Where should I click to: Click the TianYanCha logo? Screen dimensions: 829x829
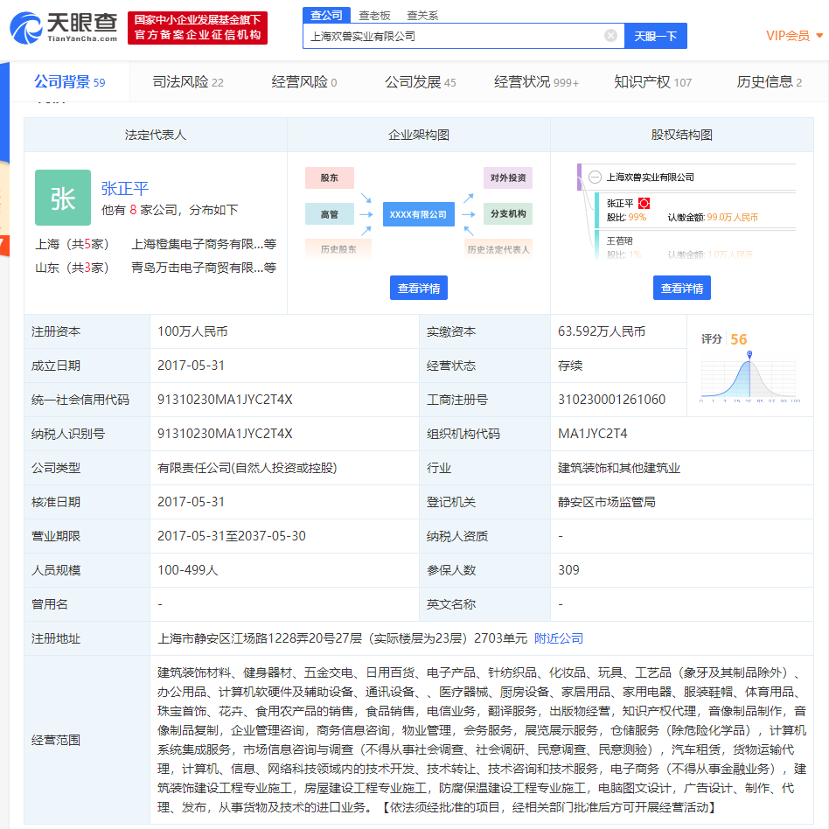pos(64,27)
